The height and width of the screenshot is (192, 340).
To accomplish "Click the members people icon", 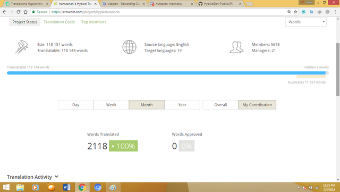I will (236, 47).
